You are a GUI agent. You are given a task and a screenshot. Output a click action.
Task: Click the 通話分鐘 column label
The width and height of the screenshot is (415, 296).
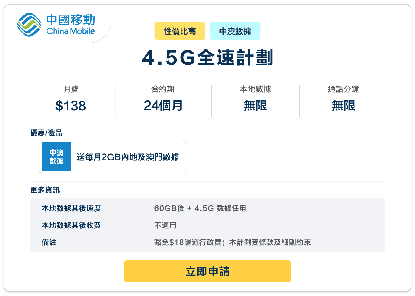(343, 89)
